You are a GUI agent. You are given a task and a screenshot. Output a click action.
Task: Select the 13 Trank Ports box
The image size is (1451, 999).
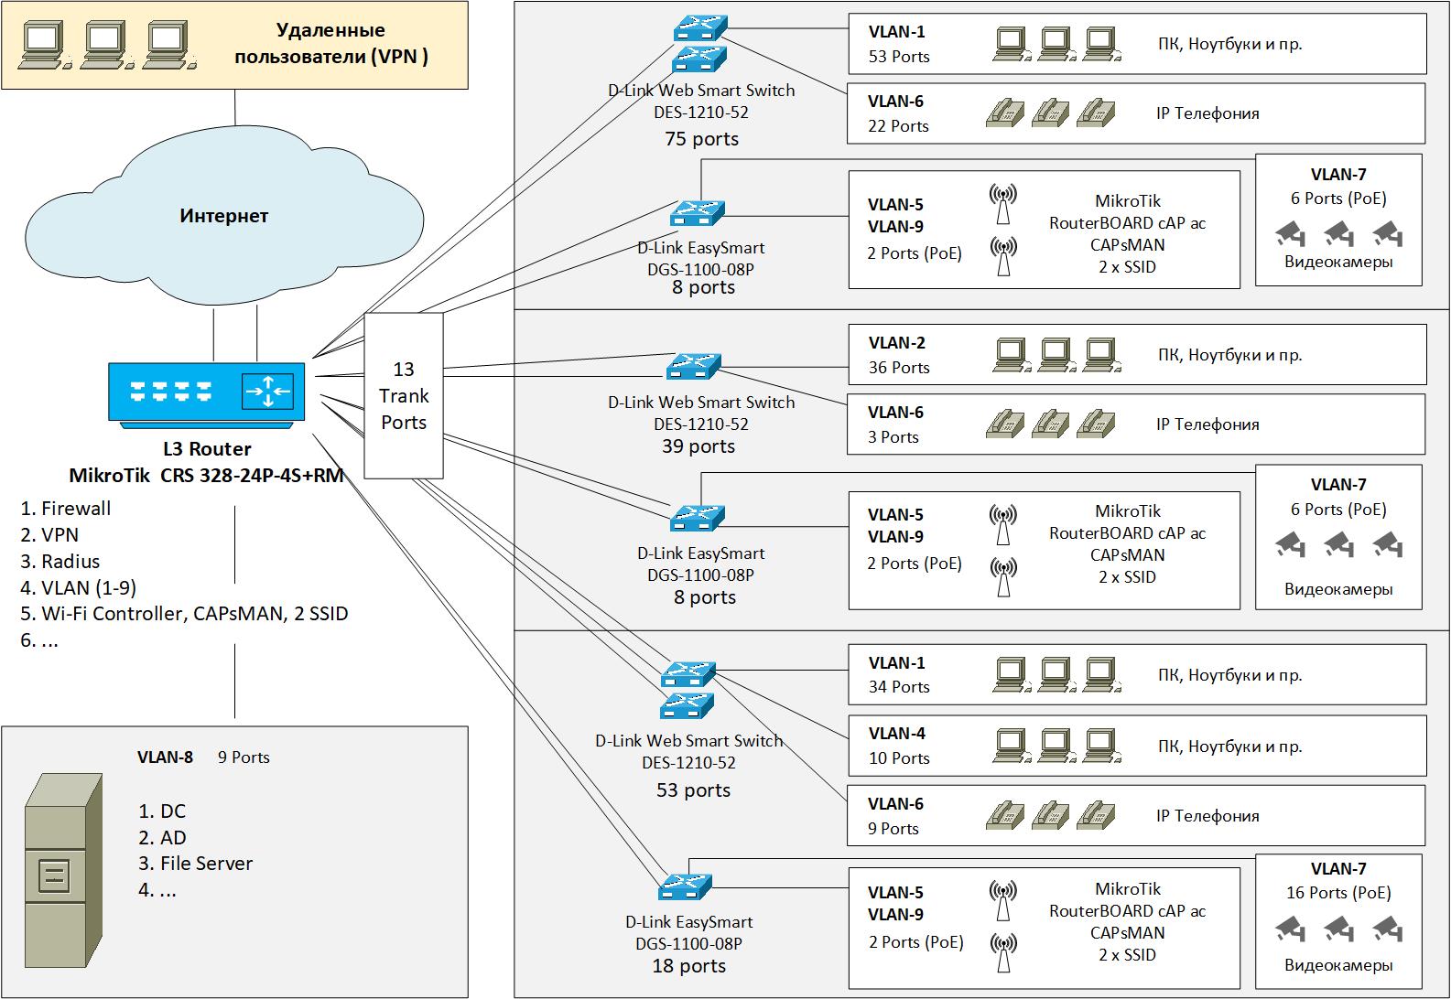[404, 395]
